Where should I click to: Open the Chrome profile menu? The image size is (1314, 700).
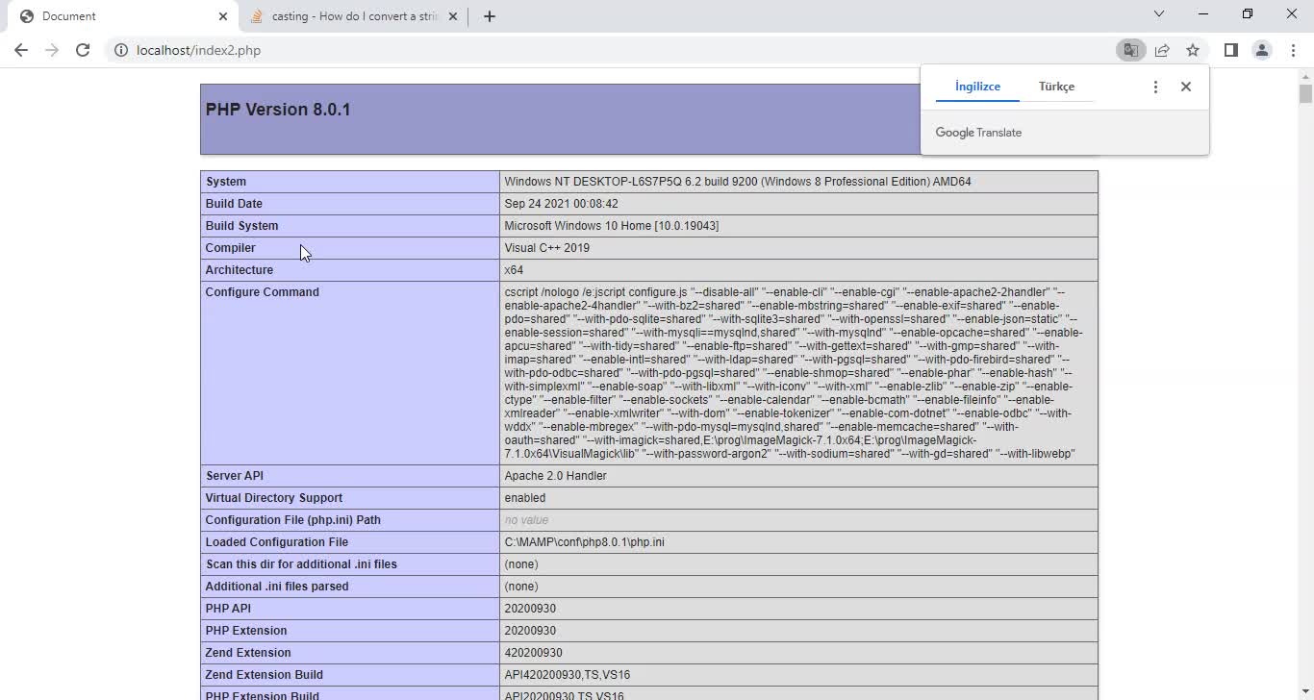tap(1262, 50)
